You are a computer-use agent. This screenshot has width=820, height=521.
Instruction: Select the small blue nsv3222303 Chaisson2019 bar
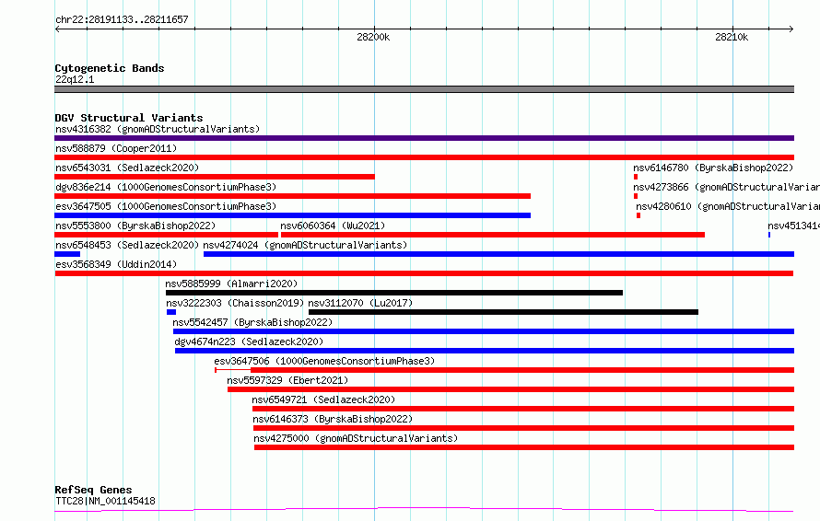click(x=171, y=312)
